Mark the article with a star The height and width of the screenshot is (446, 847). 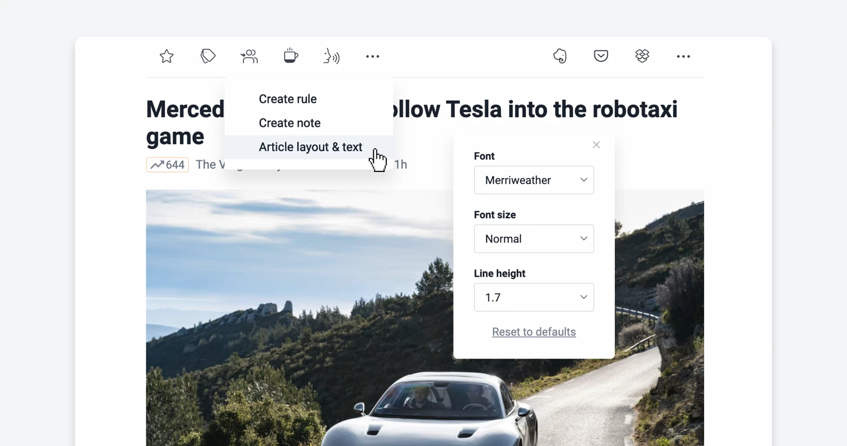[x=166, y=56]
